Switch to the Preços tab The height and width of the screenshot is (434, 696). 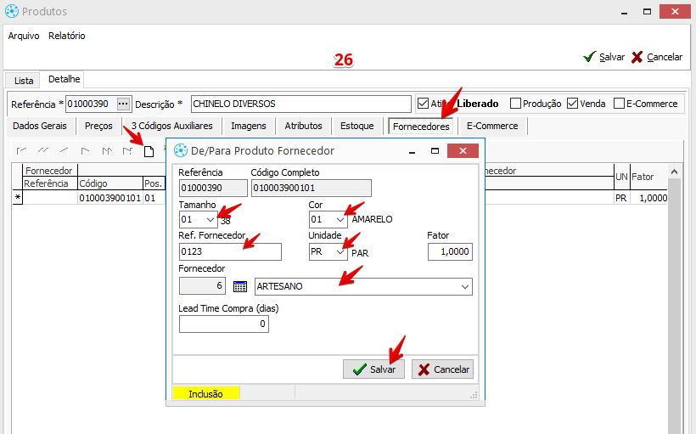pos(98,126)
